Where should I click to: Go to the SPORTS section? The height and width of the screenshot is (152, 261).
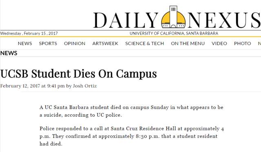tap(48, 43)
